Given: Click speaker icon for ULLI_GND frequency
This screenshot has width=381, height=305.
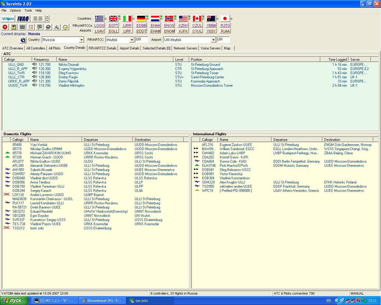Looking at the screenshot, I should click(34, 64).
